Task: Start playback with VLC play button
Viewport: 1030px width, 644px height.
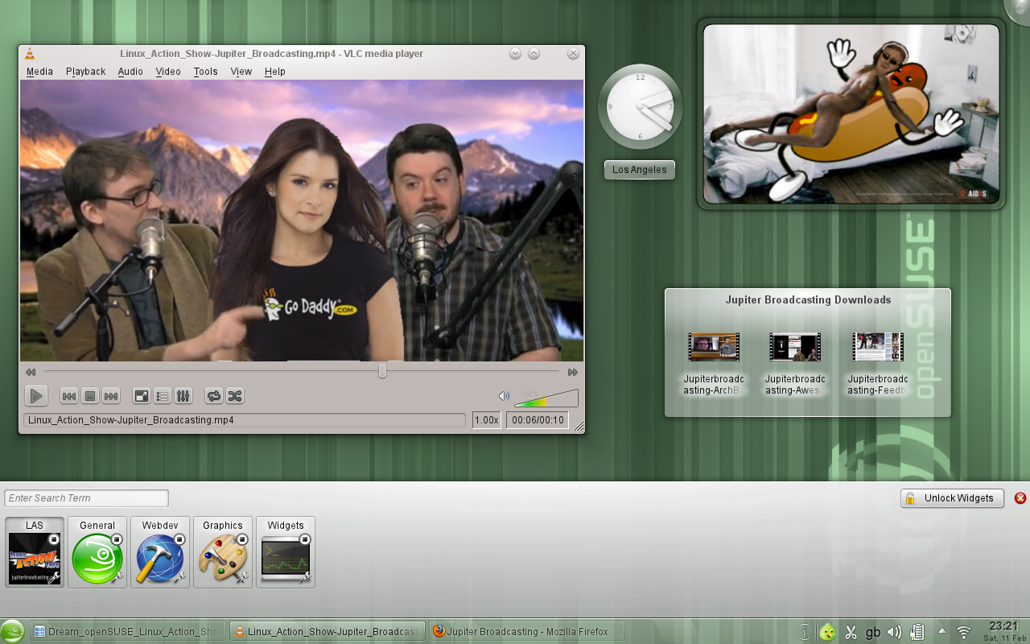Action: point(36,395)
